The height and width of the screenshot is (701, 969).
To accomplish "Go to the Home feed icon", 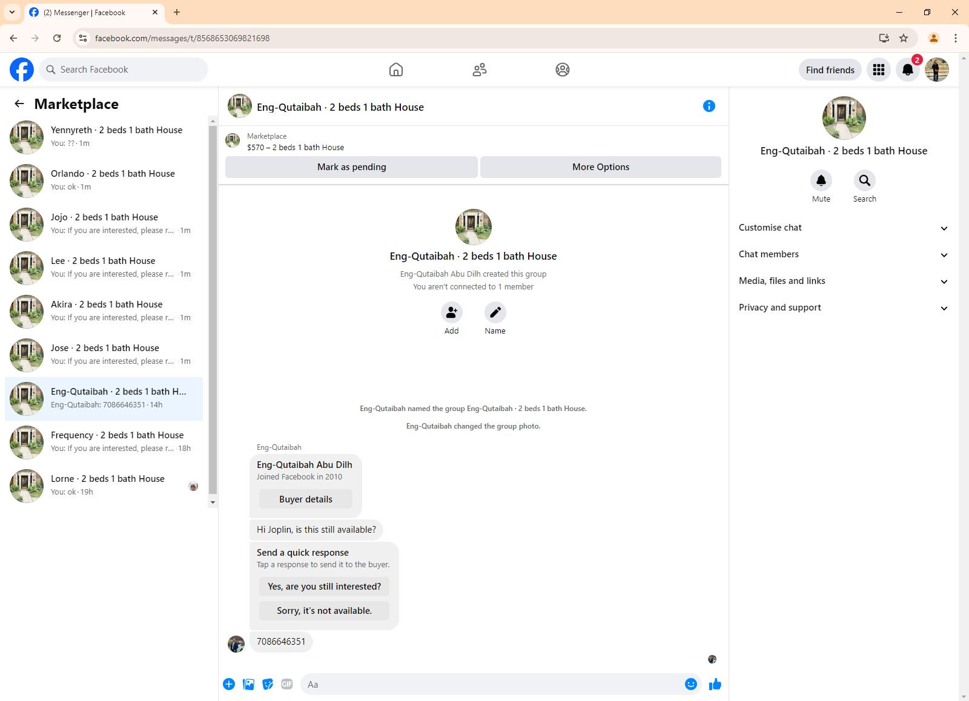I will 396,70.
